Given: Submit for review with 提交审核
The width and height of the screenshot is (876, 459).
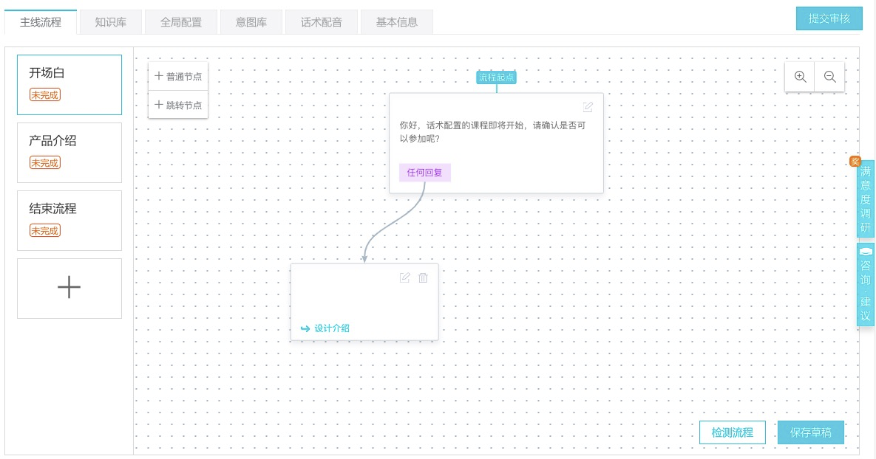Looking at the screenshot, I should pyautogui.click(x=829, y=18).
